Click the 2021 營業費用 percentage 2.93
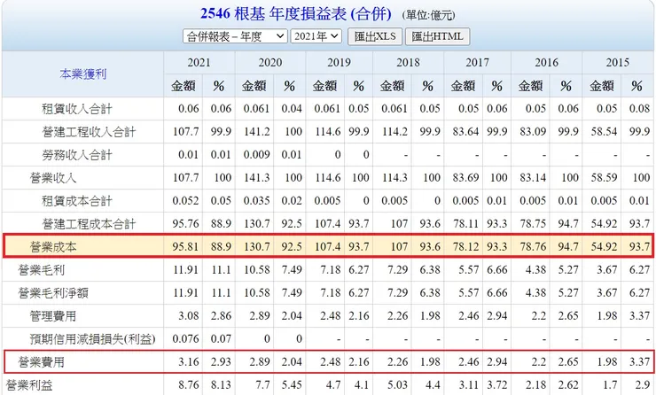656x395 pixels. tap(221, 361)
